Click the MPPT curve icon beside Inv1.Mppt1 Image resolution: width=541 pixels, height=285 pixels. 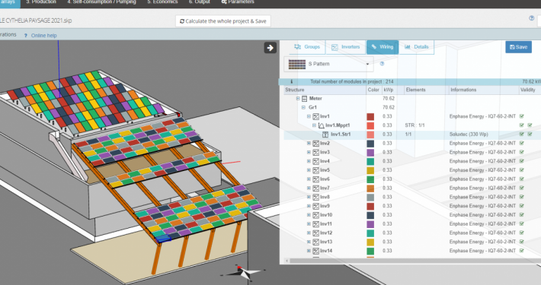pyautogui.click(x=321, y=125)
